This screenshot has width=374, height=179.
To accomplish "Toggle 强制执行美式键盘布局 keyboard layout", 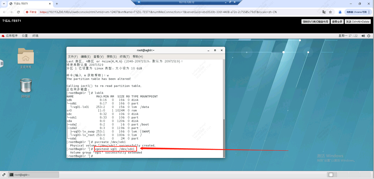I will 315,22.
